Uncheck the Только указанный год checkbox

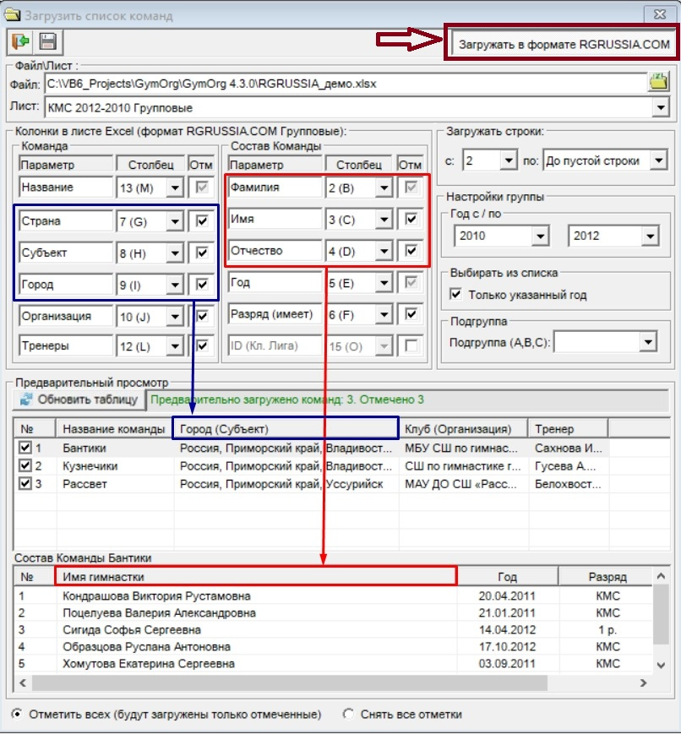tap(456, 295)
